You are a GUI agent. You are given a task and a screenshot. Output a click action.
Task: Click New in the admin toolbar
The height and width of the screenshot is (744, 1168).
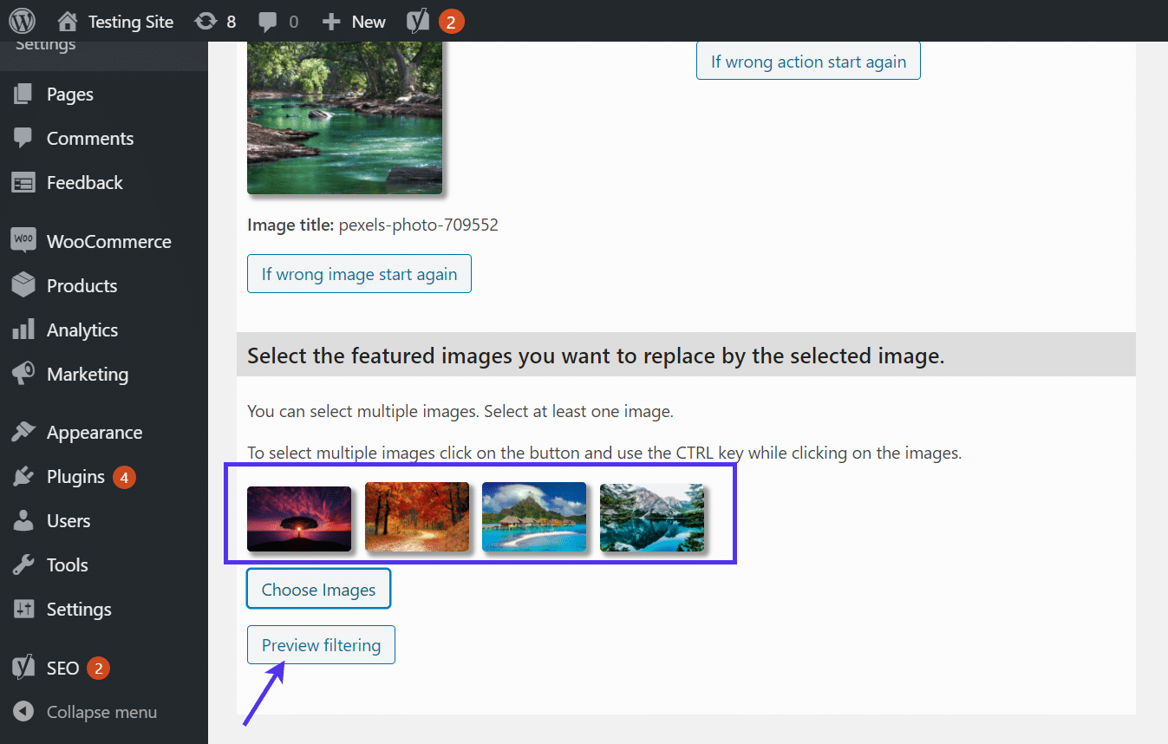point(353,21)
